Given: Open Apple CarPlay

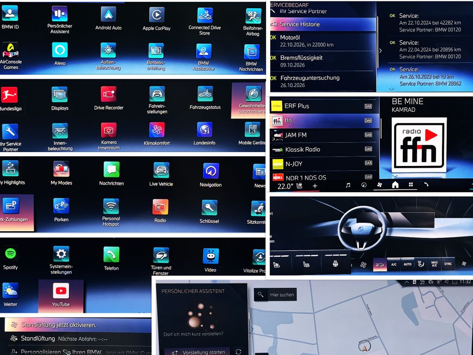Looking at the screenshot, I should click(x=156, y=19).
